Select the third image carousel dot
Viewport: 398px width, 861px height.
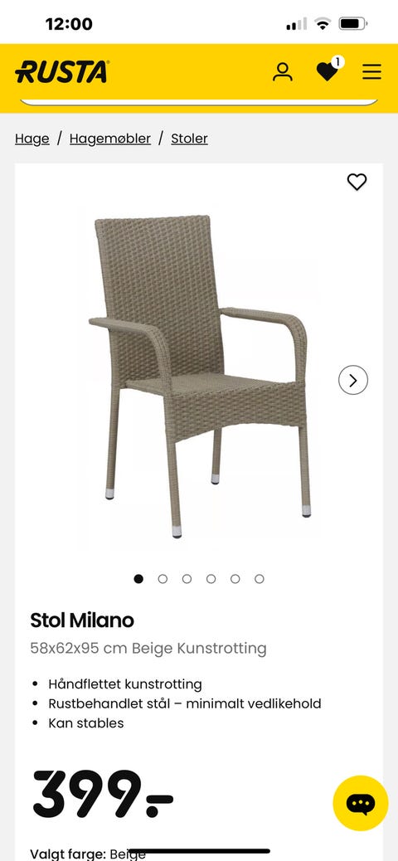pyautogui.click(x=187, y=579)
